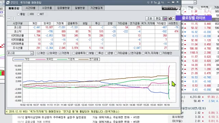The width and height of the screenshot is (219, 123).
Task: Enable the 기타금융 series checkbox
Action: click(x=116, y=53)
